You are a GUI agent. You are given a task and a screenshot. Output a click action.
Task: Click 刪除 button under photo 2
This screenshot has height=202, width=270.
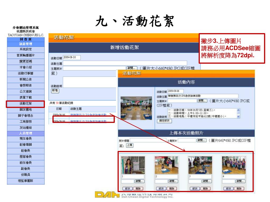click(172, 189)
